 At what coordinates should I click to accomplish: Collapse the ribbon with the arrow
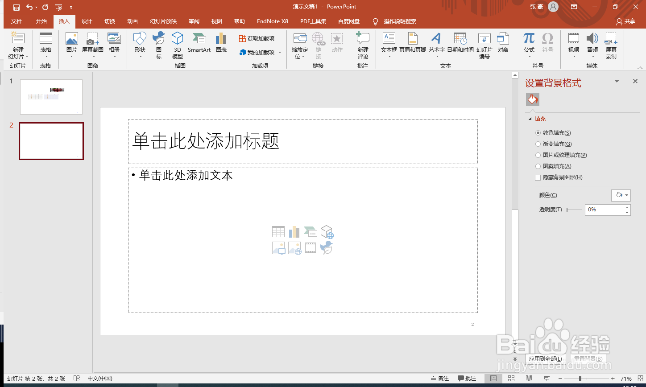[x=640, y=67]
